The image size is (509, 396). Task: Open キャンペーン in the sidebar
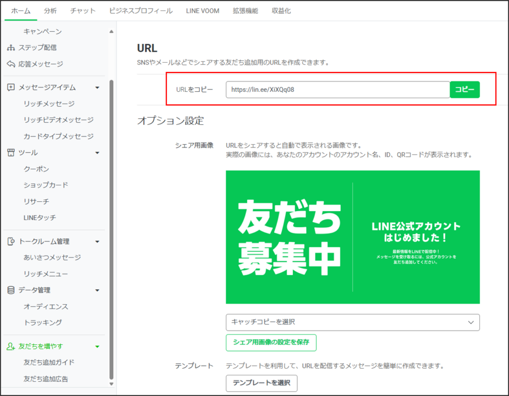(x=43, y=31)
